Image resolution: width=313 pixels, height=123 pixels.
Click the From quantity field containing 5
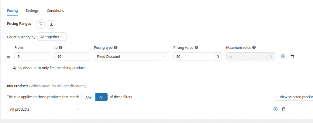32,56
